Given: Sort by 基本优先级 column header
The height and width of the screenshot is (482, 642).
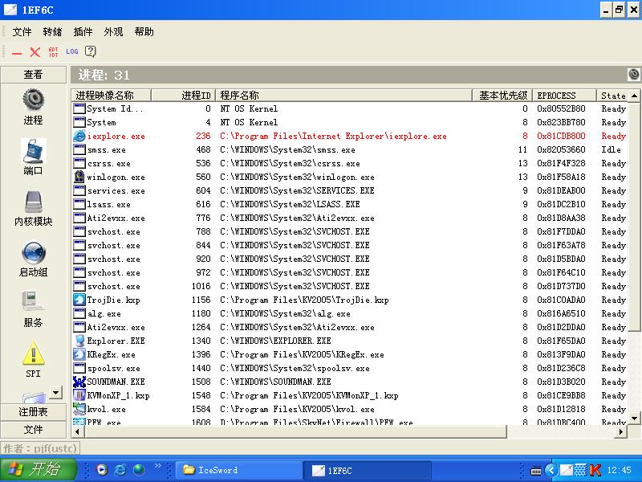Looking at the screenshot, I should [x=502, y=95].
